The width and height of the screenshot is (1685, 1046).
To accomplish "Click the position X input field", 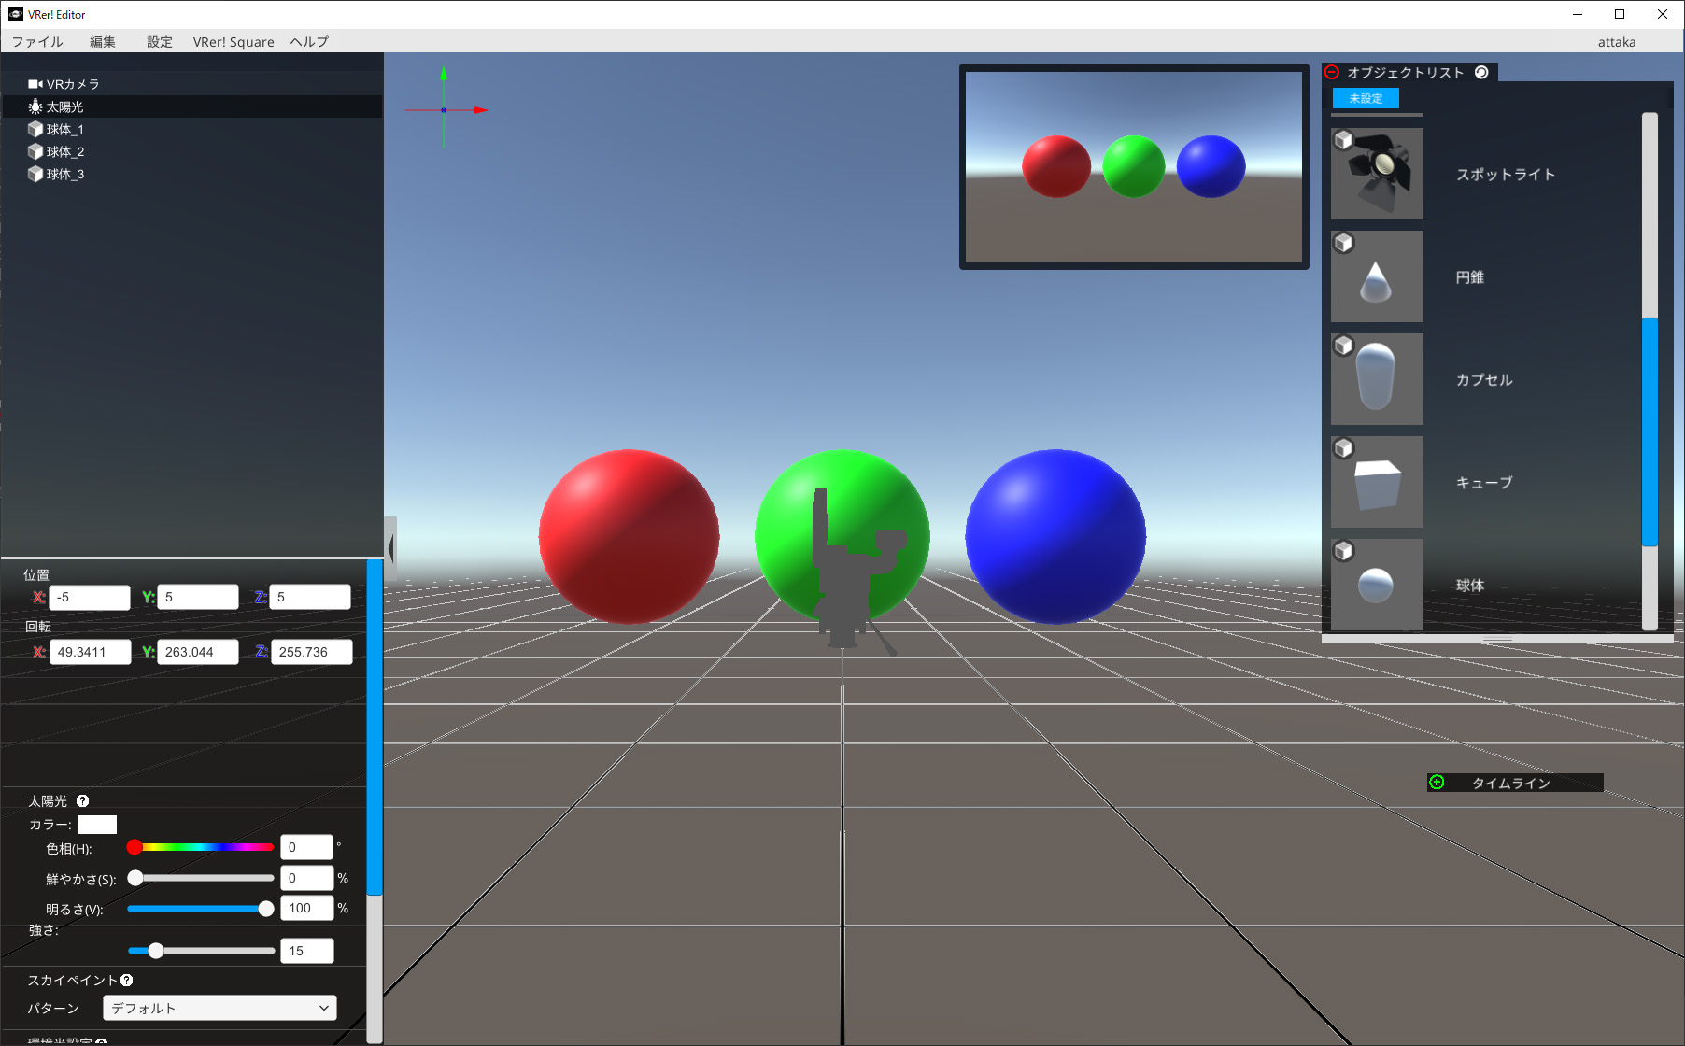I will (x=90, y=597).
